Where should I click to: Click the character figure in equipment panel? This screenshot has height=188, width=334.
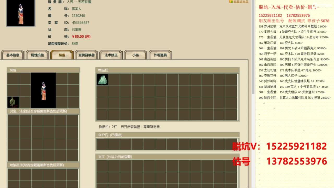43,90
